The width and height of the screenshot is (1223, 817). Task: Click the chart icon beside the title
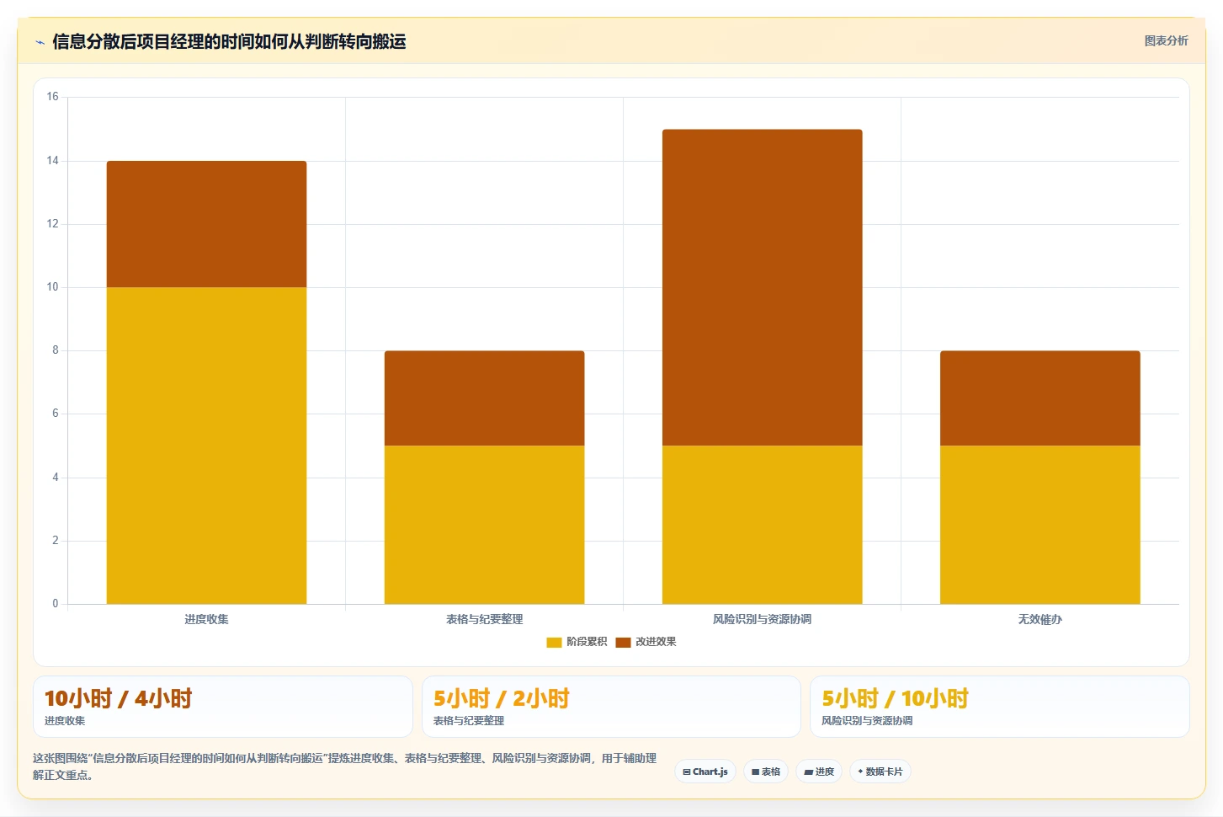[40, 42]
